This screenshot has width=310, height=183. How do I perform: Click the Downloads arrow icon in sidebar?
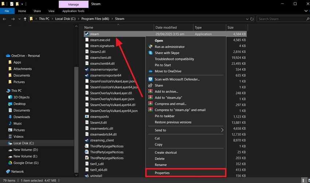10,117
